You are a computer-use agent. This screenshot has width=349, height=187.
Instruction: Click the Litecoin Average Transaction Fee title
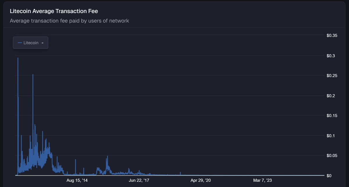[x=54, y=11]
